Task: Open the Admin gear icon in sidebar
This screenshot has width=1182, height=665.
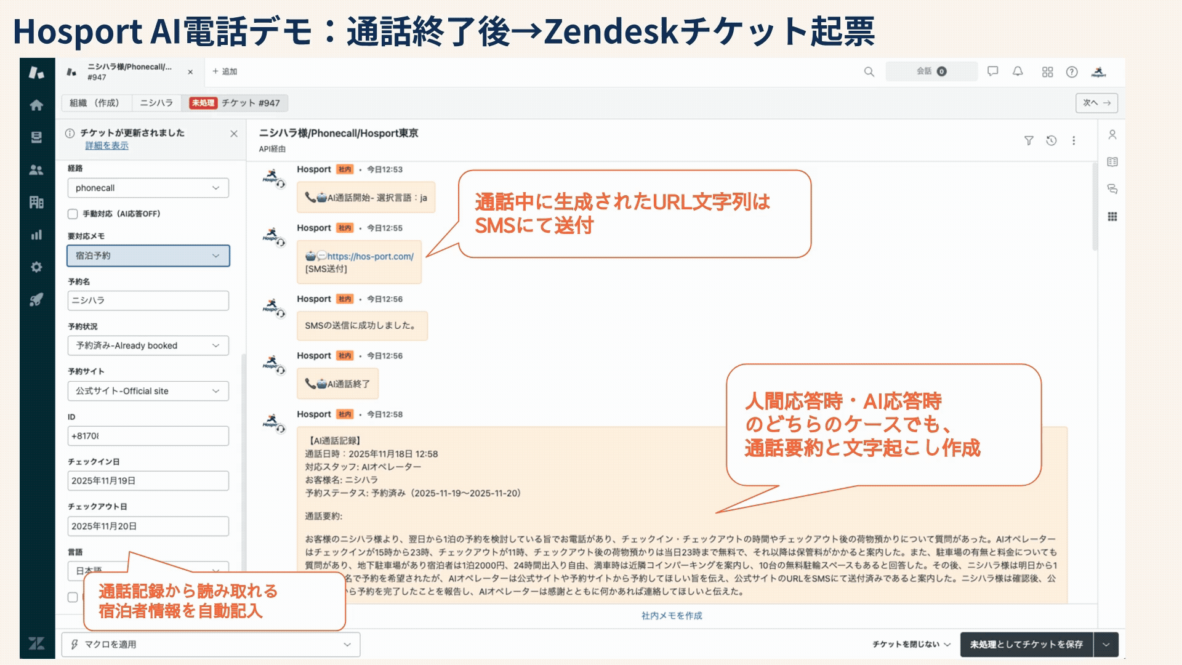Action: click(36, 267)
